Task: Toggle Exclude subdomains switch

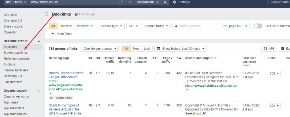Action: [x=258, y=26]
